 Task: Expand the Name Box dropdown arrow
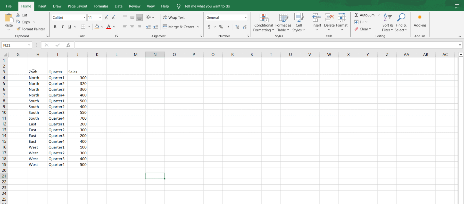click(29, 45)
